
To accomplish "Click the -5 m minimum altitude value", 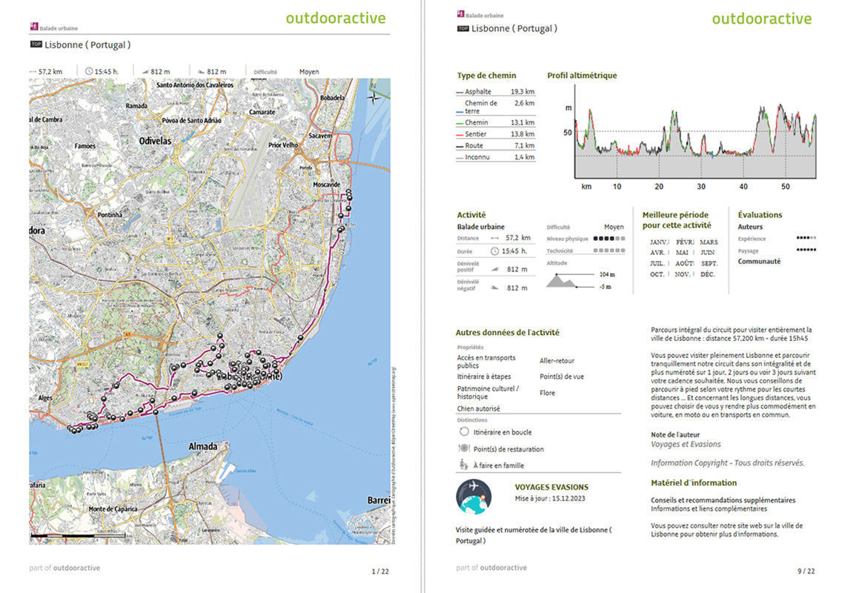I will tap(605, 287).
